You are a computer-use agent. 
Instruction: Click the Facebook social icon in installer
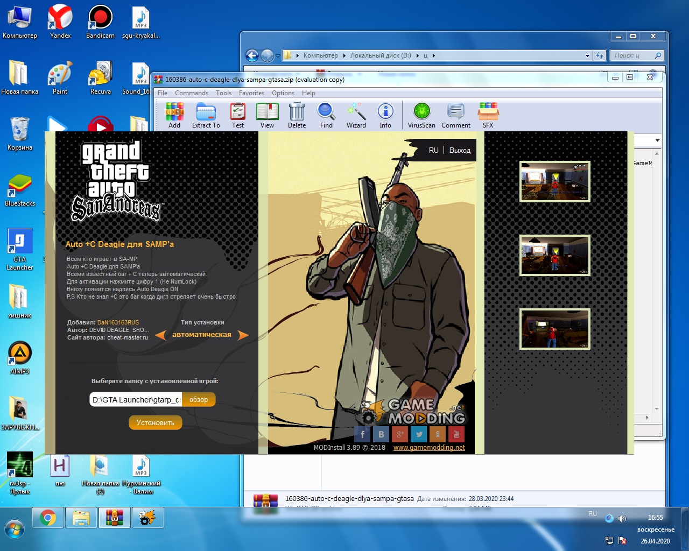pyautogui.click(x=362, y=434)
